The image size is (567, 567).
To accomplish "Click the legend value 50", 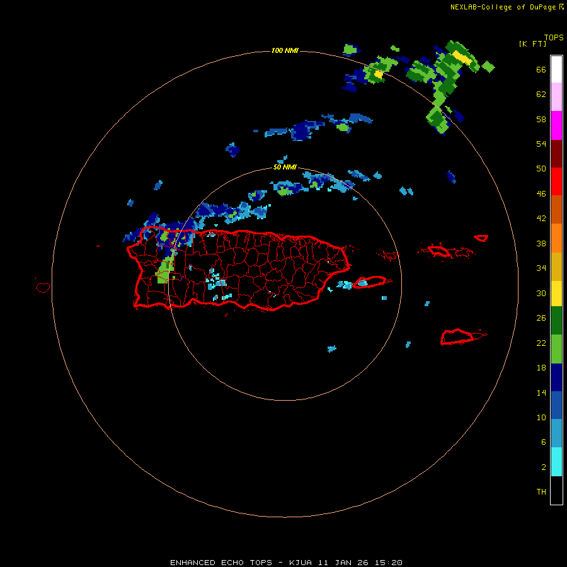I will [x=541, y=168].
